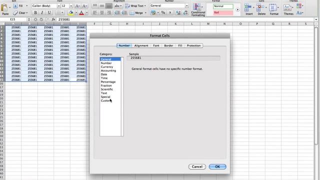This screenshot has width=320, height=180.
Task: Apply italic formatting
Action: click(x=42, y=12)
